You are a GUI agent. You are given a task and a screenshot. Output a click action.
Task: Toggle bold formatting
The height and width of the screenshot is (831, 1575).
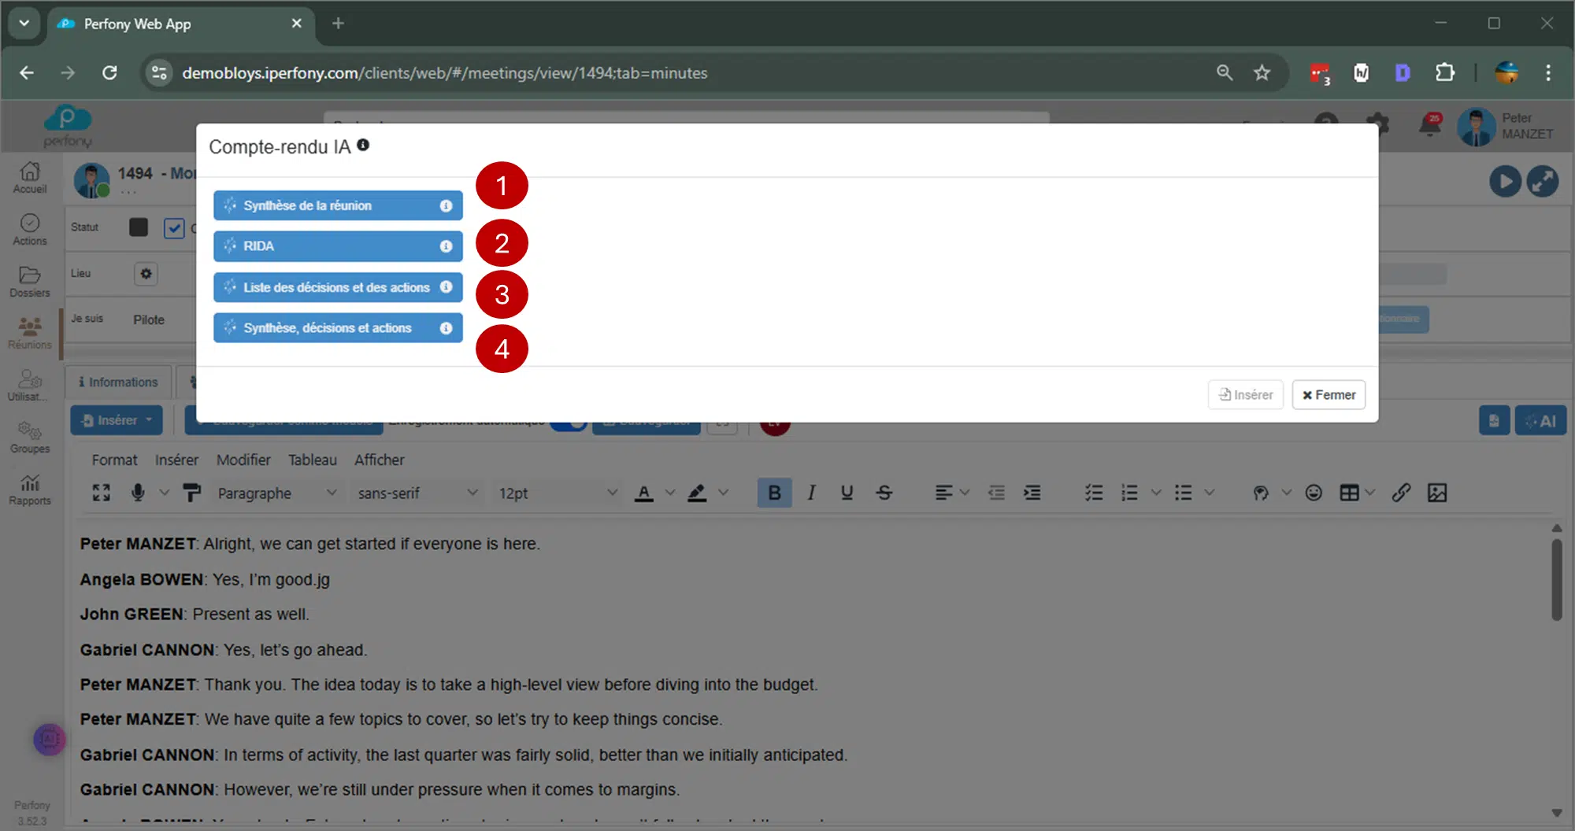click(x=774, y=493)
